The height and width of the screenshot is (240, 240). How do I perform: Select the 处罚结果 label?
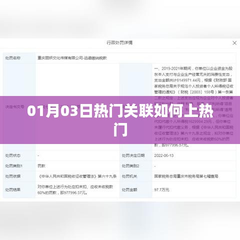point(13,189)
